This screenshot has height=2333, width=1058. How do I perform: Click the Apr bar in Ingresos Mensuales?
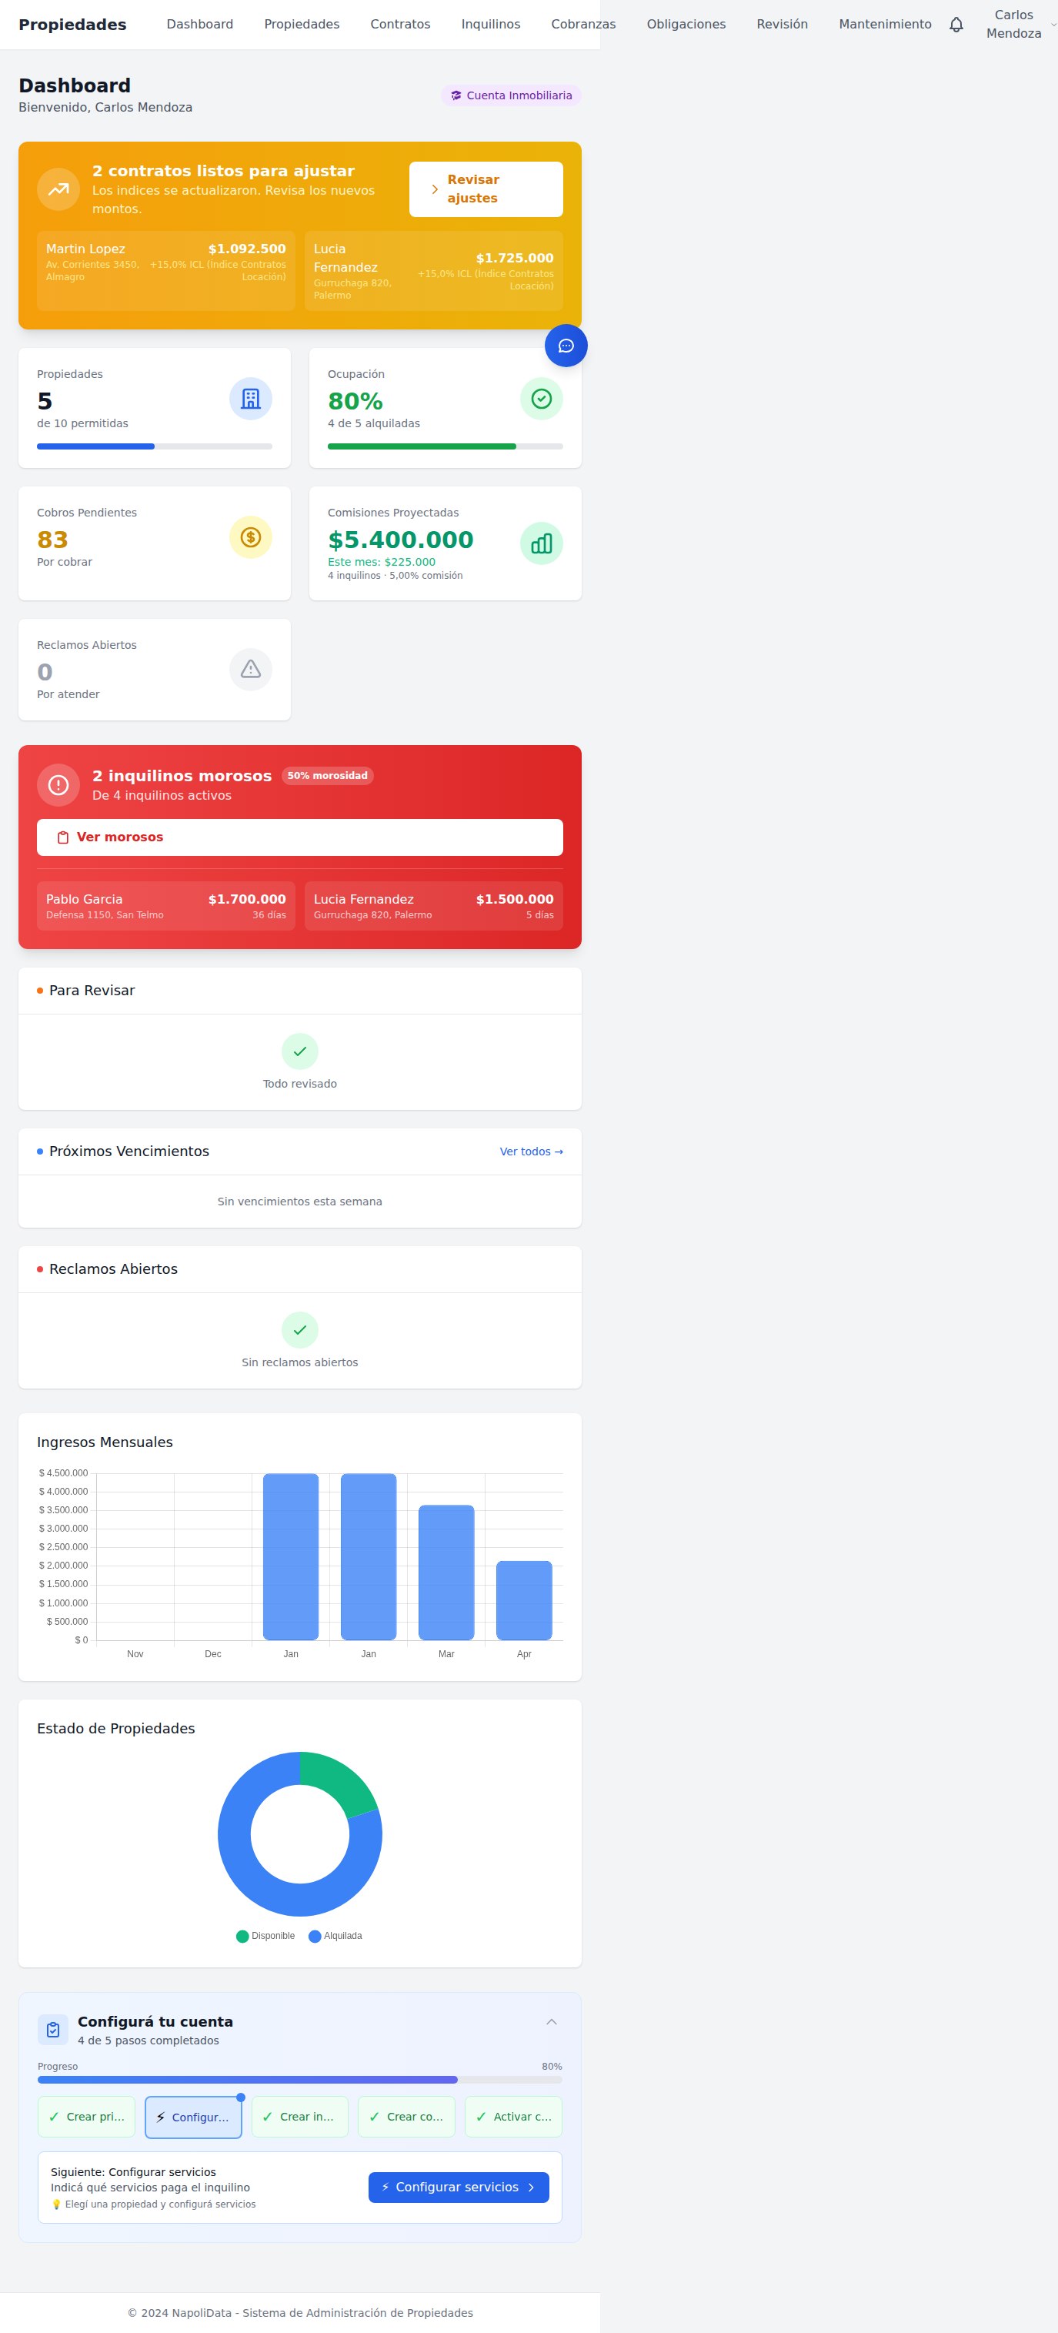[x=524, y=1600]
